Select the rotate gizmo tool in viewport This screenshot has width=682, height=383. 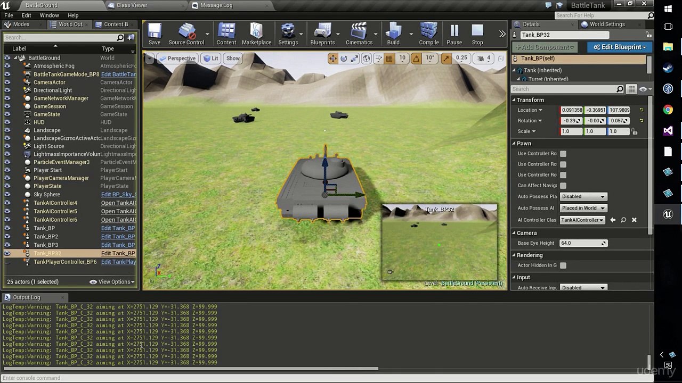coord(344,58)
